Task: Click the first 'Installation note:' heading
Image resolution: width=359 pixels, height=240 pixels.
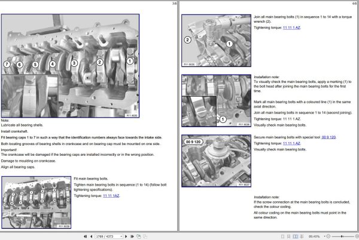Action: [266, 77]
